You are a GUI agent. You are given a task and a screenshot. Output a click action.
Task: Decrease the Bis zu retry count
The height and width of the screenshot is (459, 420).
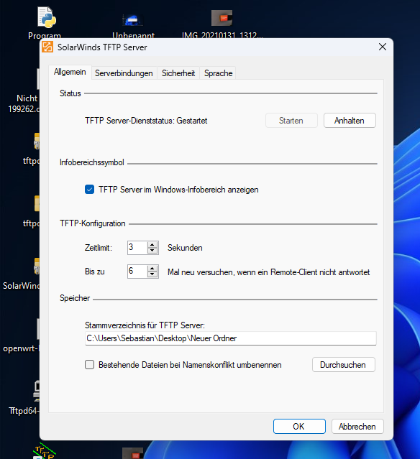[152, 274]
